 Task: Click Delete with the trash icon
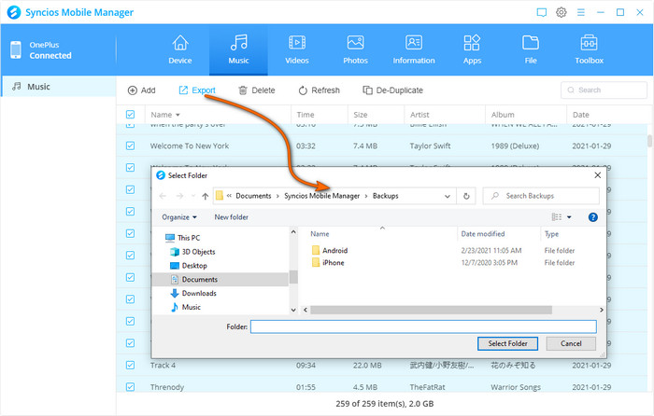point(257,90)
